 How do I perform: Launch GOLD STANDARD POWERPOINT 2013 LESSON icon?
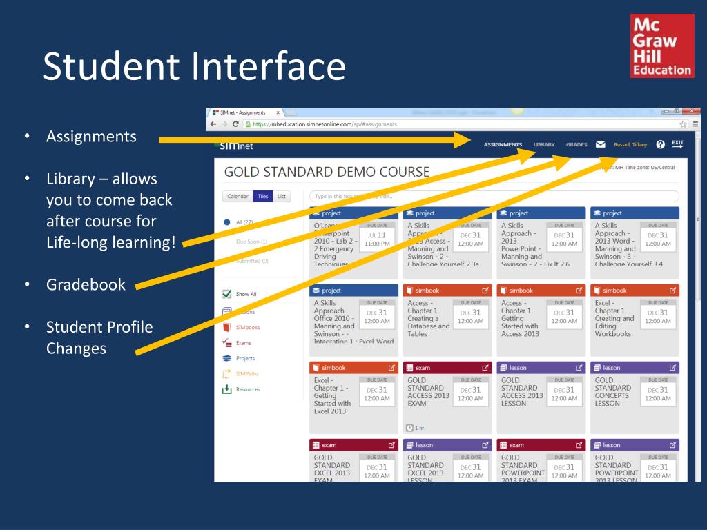[672, 445]
